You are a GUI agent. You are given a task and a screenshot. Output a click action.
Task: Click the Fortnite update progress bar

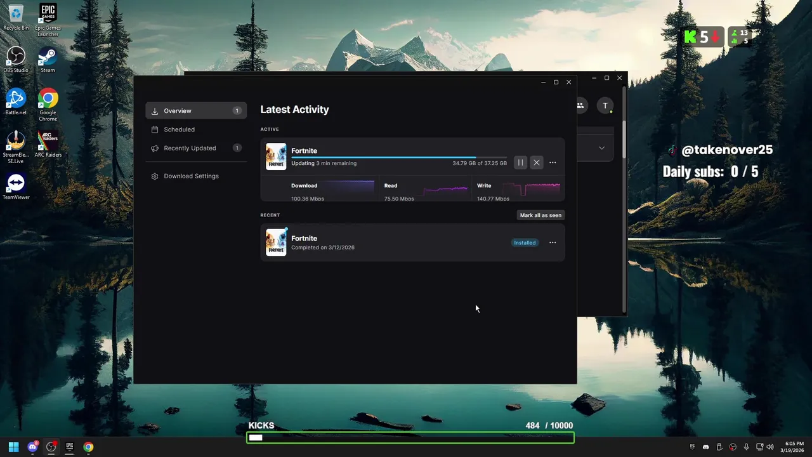pos(399,157)
